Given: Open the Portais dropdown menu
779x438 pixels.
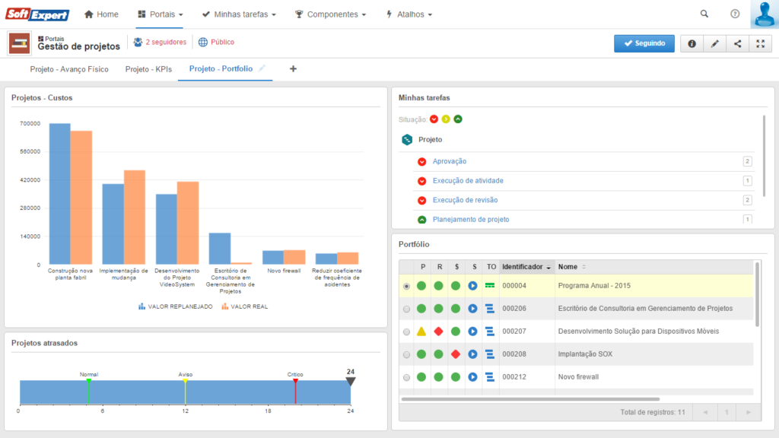Looking at the screenshot, I should pos(160,14).
